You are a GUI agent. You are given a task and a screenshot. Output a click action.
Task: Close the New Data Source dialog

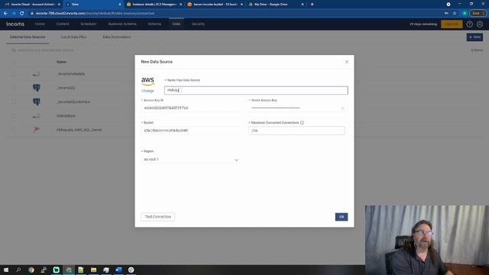(x=347, y=62)
